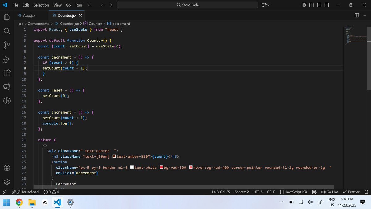Show hidden tray icons chevron
371x209 pixels.
click(x=282, y=202)
